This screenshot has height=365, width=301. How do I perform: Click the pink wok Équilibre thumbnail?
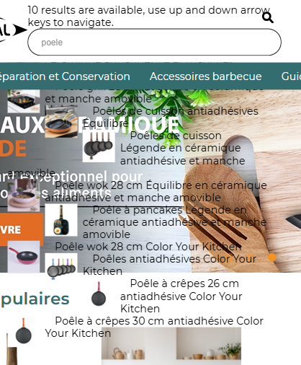24,195
